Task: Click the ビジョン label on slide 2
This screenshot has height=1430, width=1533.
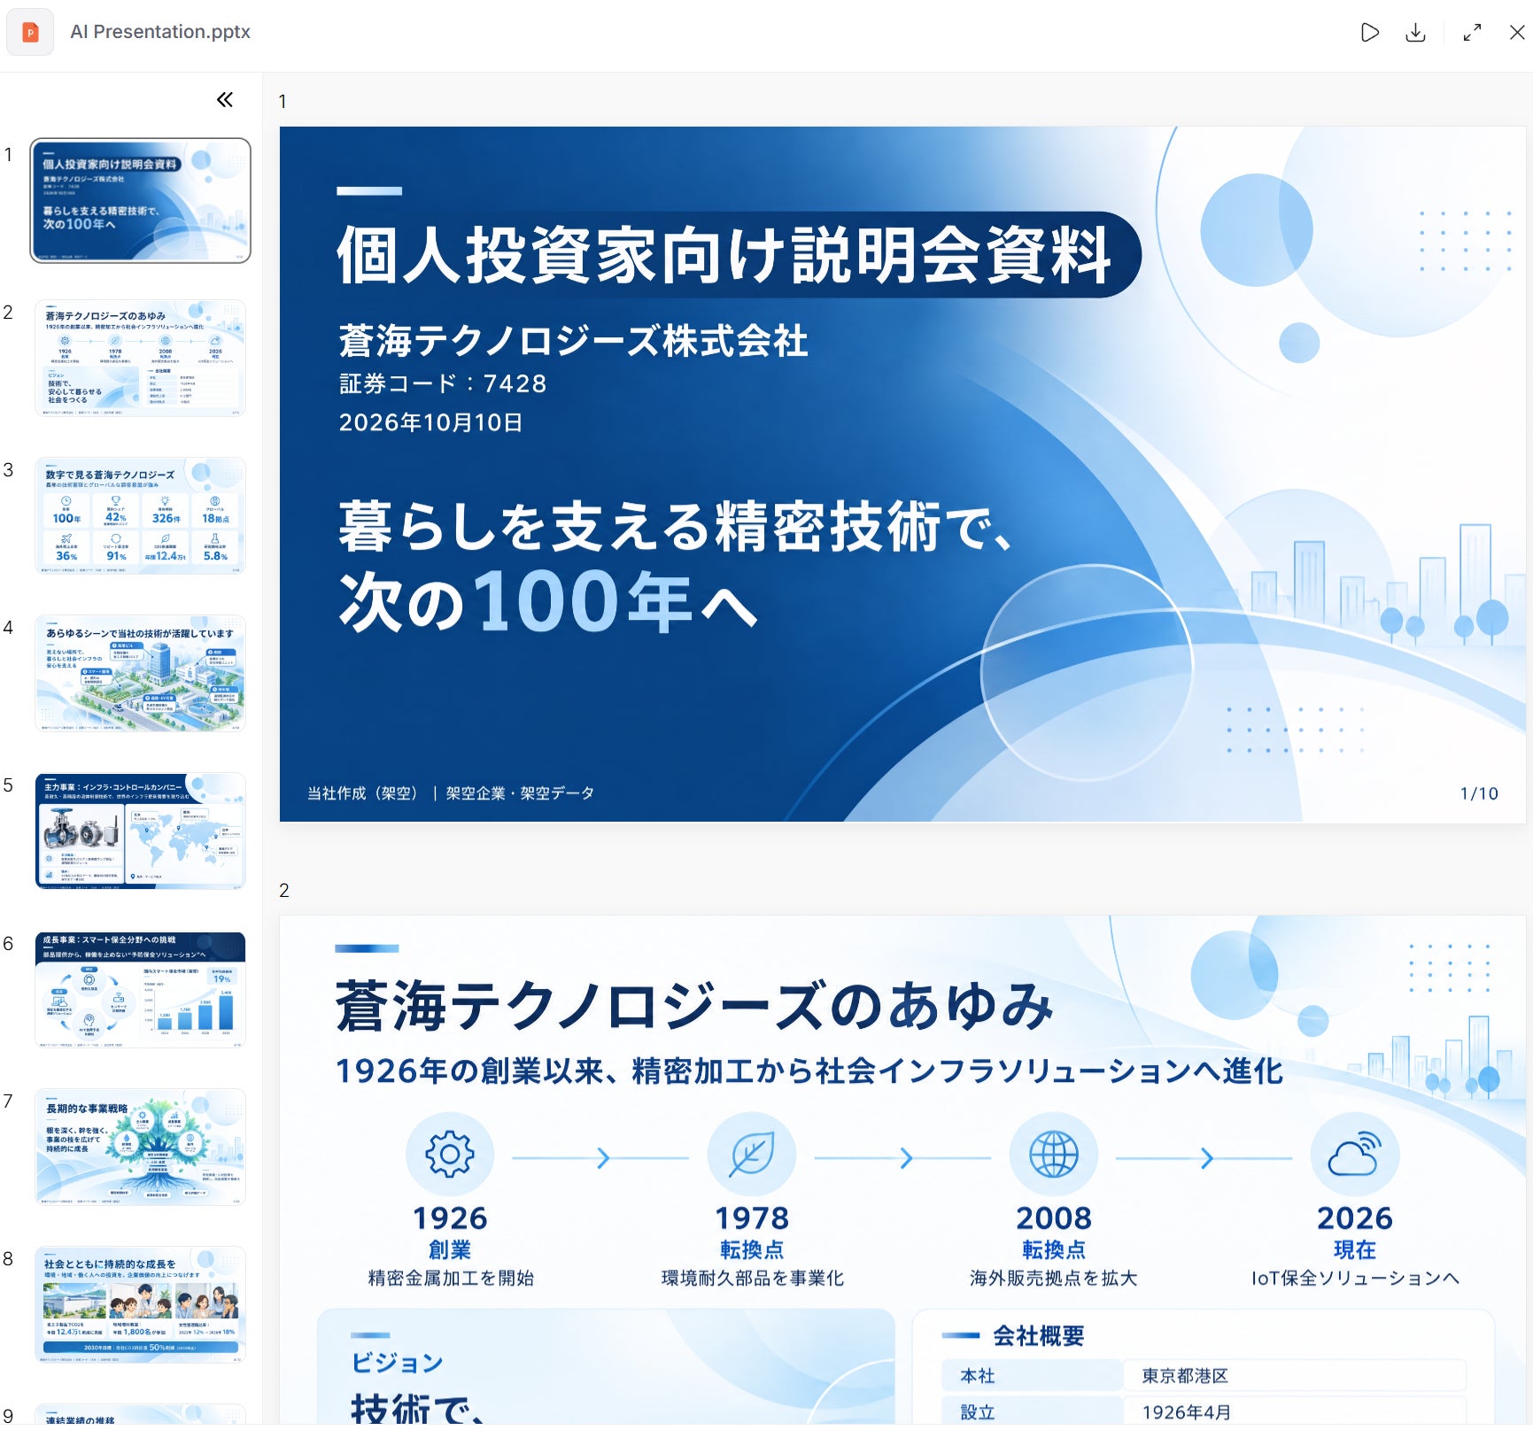Action: (397, 1363)
